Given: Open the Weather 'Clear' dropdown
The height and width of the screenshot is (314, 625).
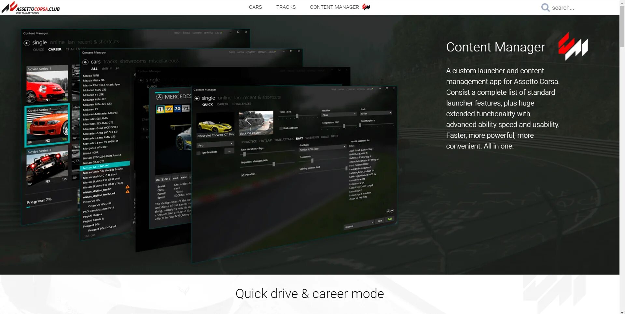Looking at the screenshot, I should 339,115.
